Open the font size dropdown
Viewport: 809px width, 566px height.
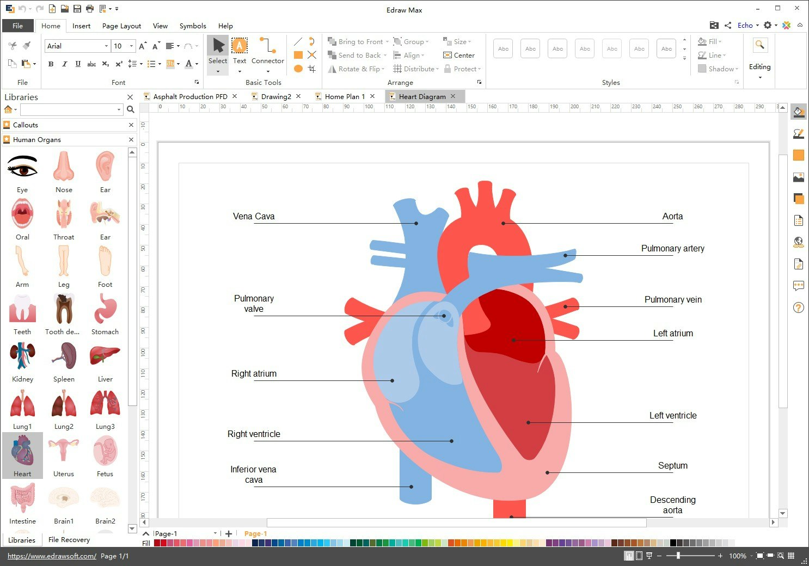(131, 46)
